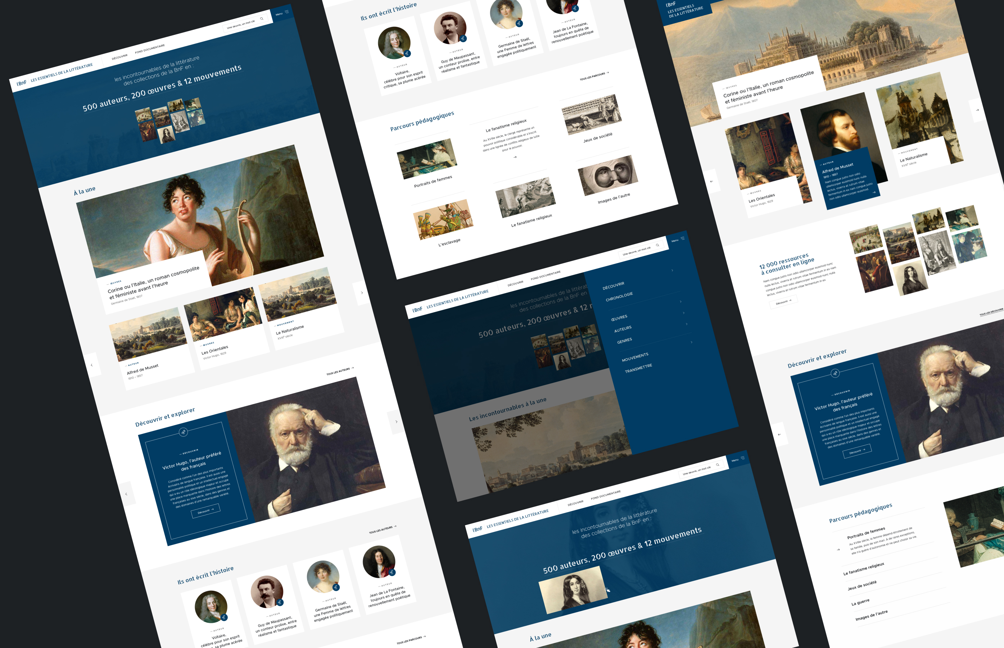Open FOND DOCUMENTAIRE nav in left mockup header
1004x648 pixels.
coord(150,49)
